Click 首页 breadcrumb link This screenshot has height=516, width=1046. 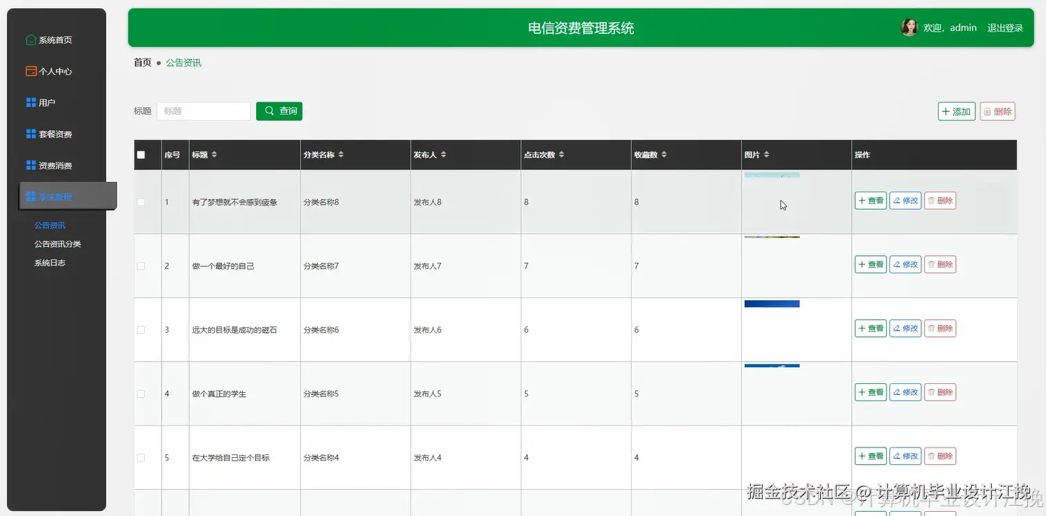tap(143, 62)
